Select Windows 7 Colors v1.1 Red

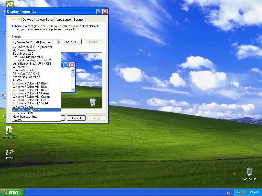point(36,100)
